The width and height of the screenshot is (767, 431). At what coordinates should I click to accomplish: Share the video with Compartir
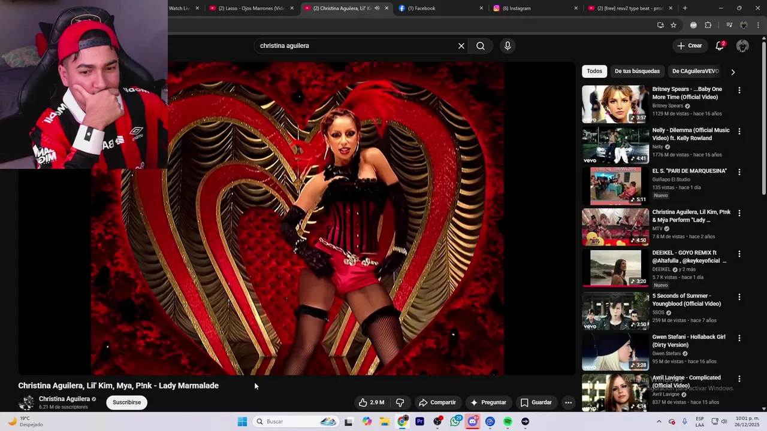pos(437,402)
